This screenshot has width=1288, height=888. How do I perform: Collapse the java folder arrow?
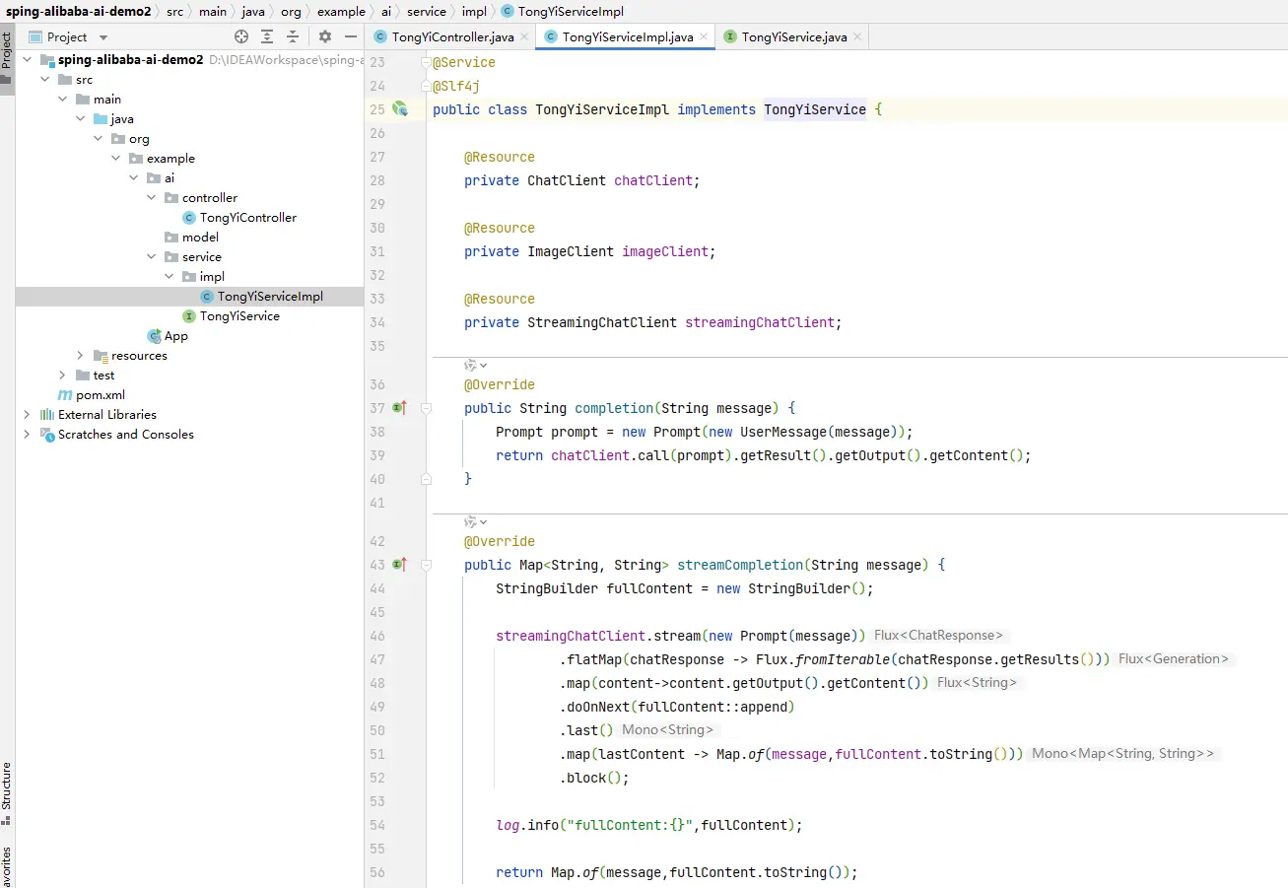pos(80,119)
